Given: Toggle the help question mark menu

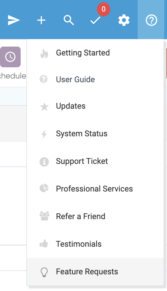Looking at the screenshot, I should pyautogui.click(x=151, y=20).
